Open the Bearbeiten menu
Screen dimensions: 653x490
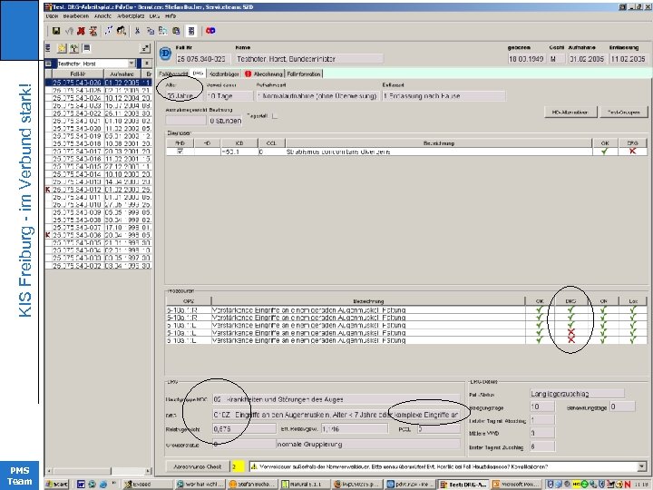coord(76,15)
